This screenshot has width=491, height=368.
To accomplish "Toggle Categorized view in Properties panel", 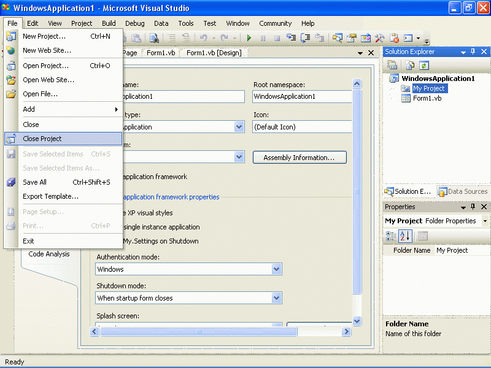I will tap(391, 236).
